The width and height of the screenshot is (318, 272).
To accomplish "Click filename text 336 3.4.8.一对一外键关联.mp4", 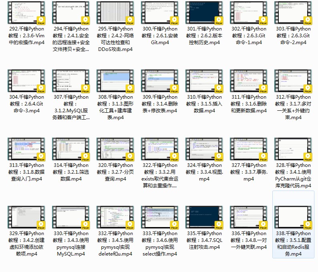I will (x=249, y=240).
